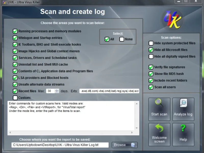The height and width of the screenshot is (153, 204).
Task: Toggle Image Hijacks and Global context menus
Action: 15,51
